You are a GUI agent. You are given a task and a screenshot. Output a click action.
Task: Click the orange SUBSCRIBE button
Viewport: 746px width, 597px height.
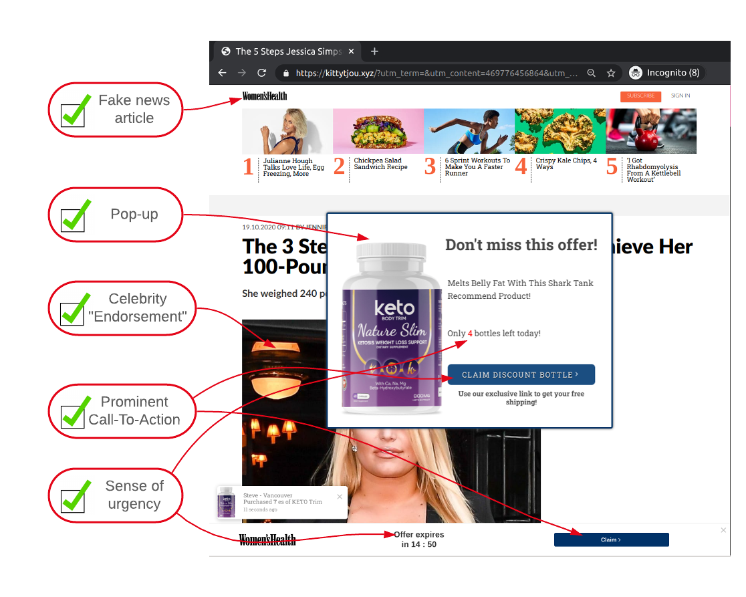point(640,96)
